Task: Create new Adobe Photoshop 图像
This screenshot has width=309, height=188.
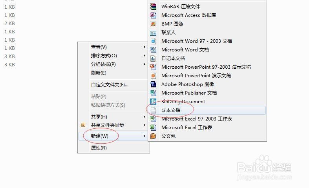Action: [x=207, y=84]
